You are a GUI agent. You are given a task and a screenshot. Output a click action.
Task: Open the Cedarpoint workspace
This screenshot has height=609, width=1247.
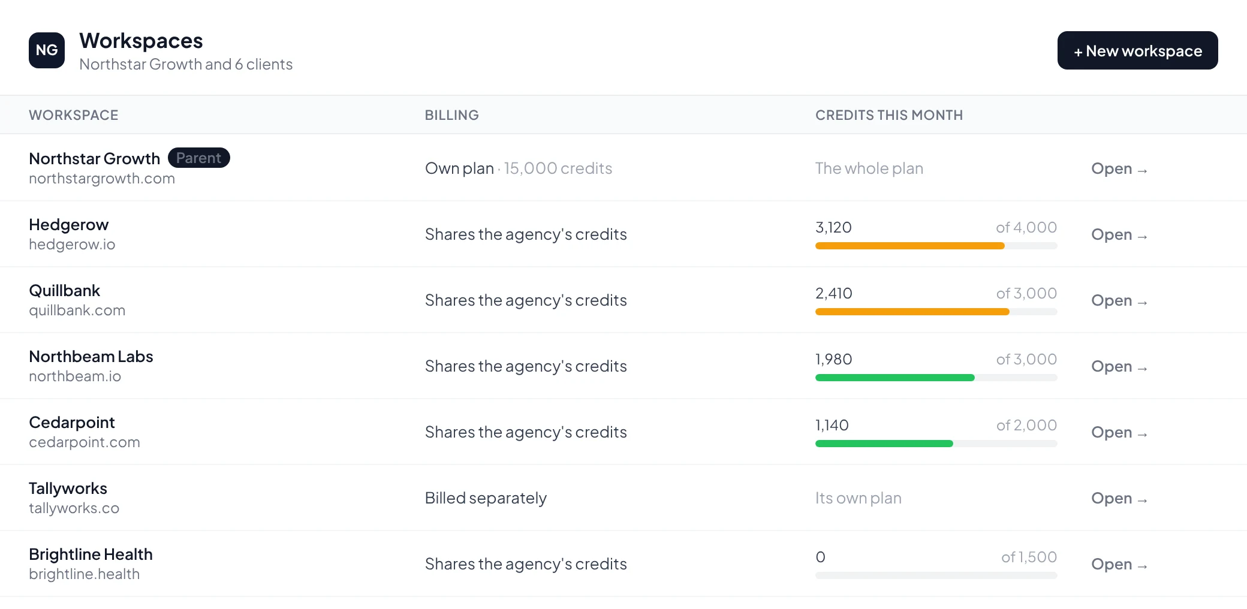pyautogui.click(x=1119, y=432)
